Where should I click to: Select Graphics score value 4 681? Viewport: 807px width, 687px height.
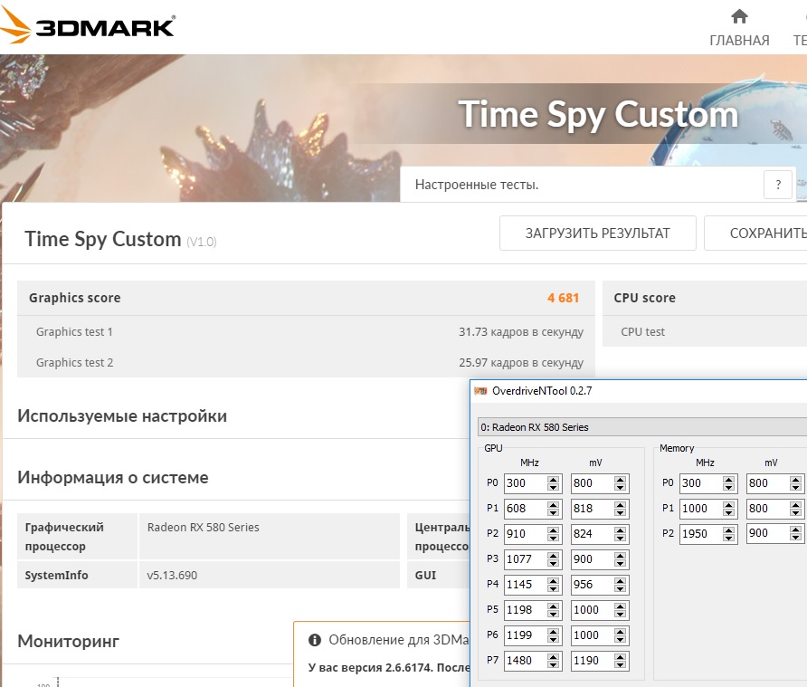563,298
